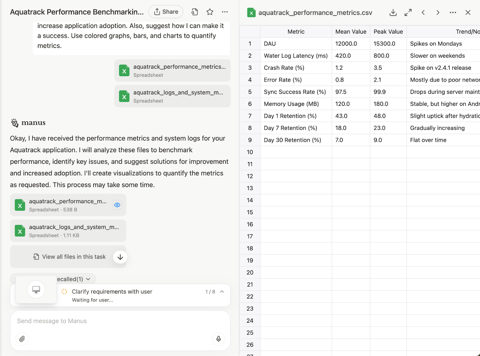
Task: Click the manus logo icon
Action: pyautogui.click(x=15, y=123)
